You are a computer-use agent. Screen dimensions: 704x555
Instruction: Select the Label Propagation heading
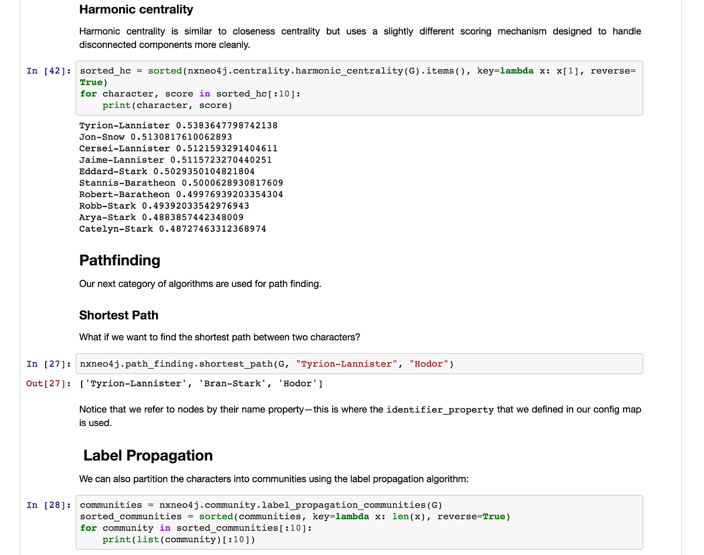coord(148,455)
